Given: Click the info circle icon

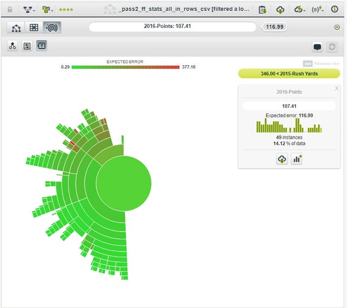Looking at the screenshot, I should point(334,9).
